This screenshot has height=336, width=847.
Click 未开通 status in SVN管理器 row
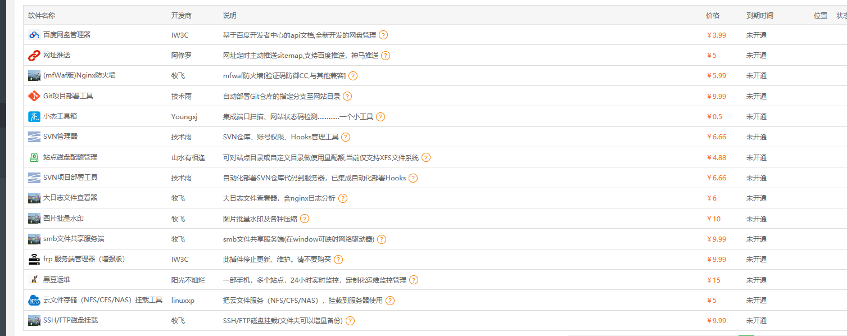[757, 137]
